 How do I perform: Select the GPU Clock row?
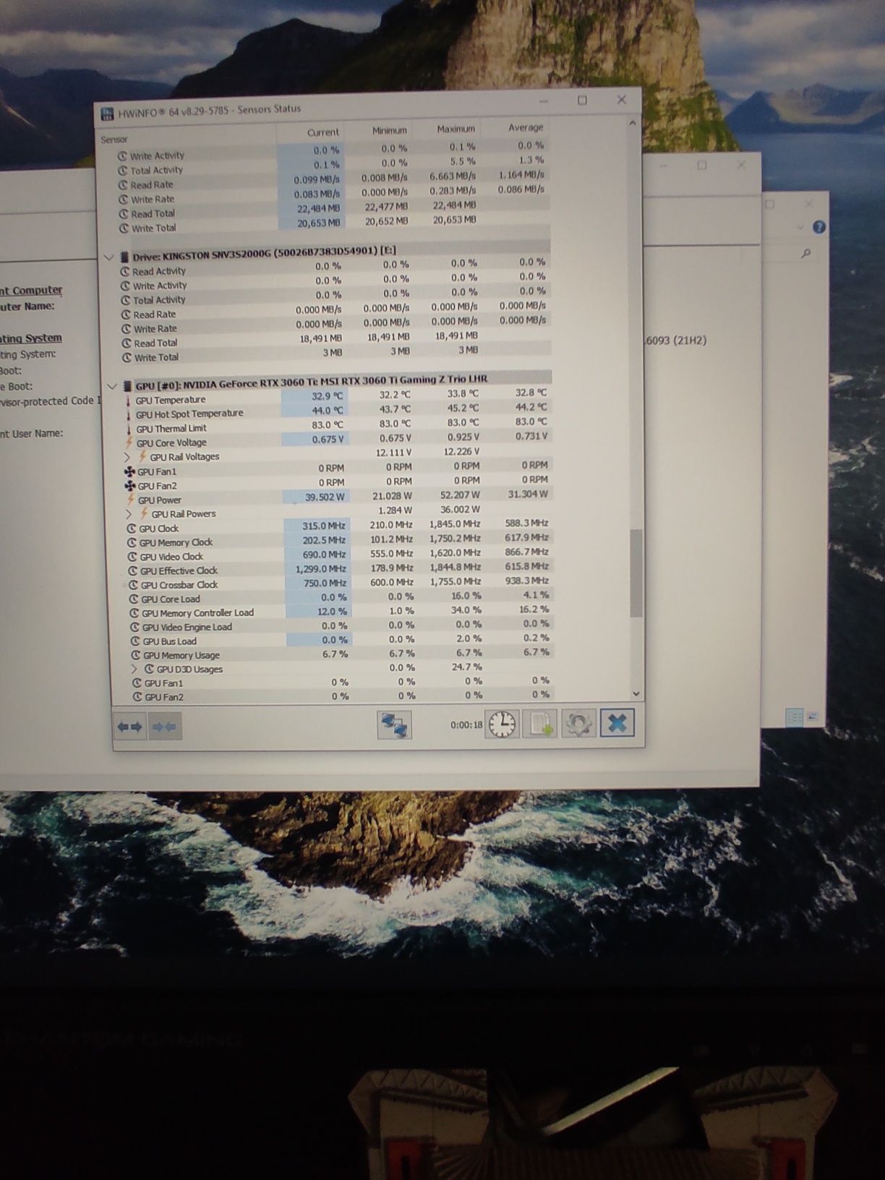(338, 526)
